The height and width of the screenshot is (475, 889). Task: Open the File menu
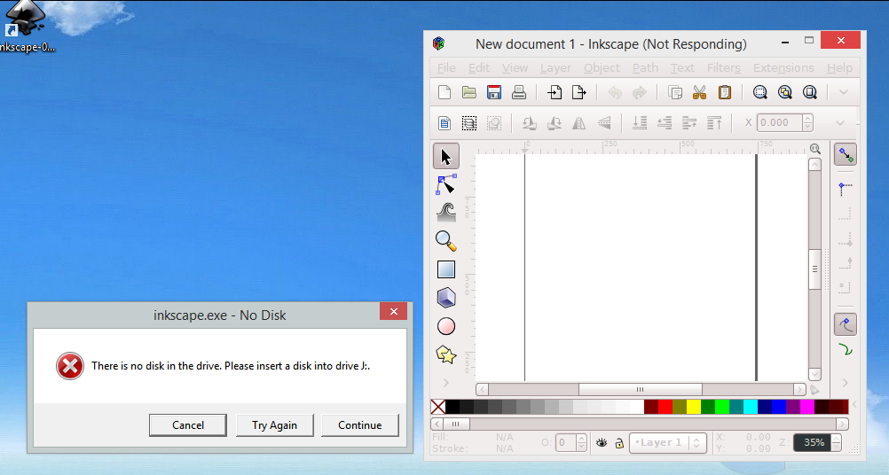pos(446,68)
